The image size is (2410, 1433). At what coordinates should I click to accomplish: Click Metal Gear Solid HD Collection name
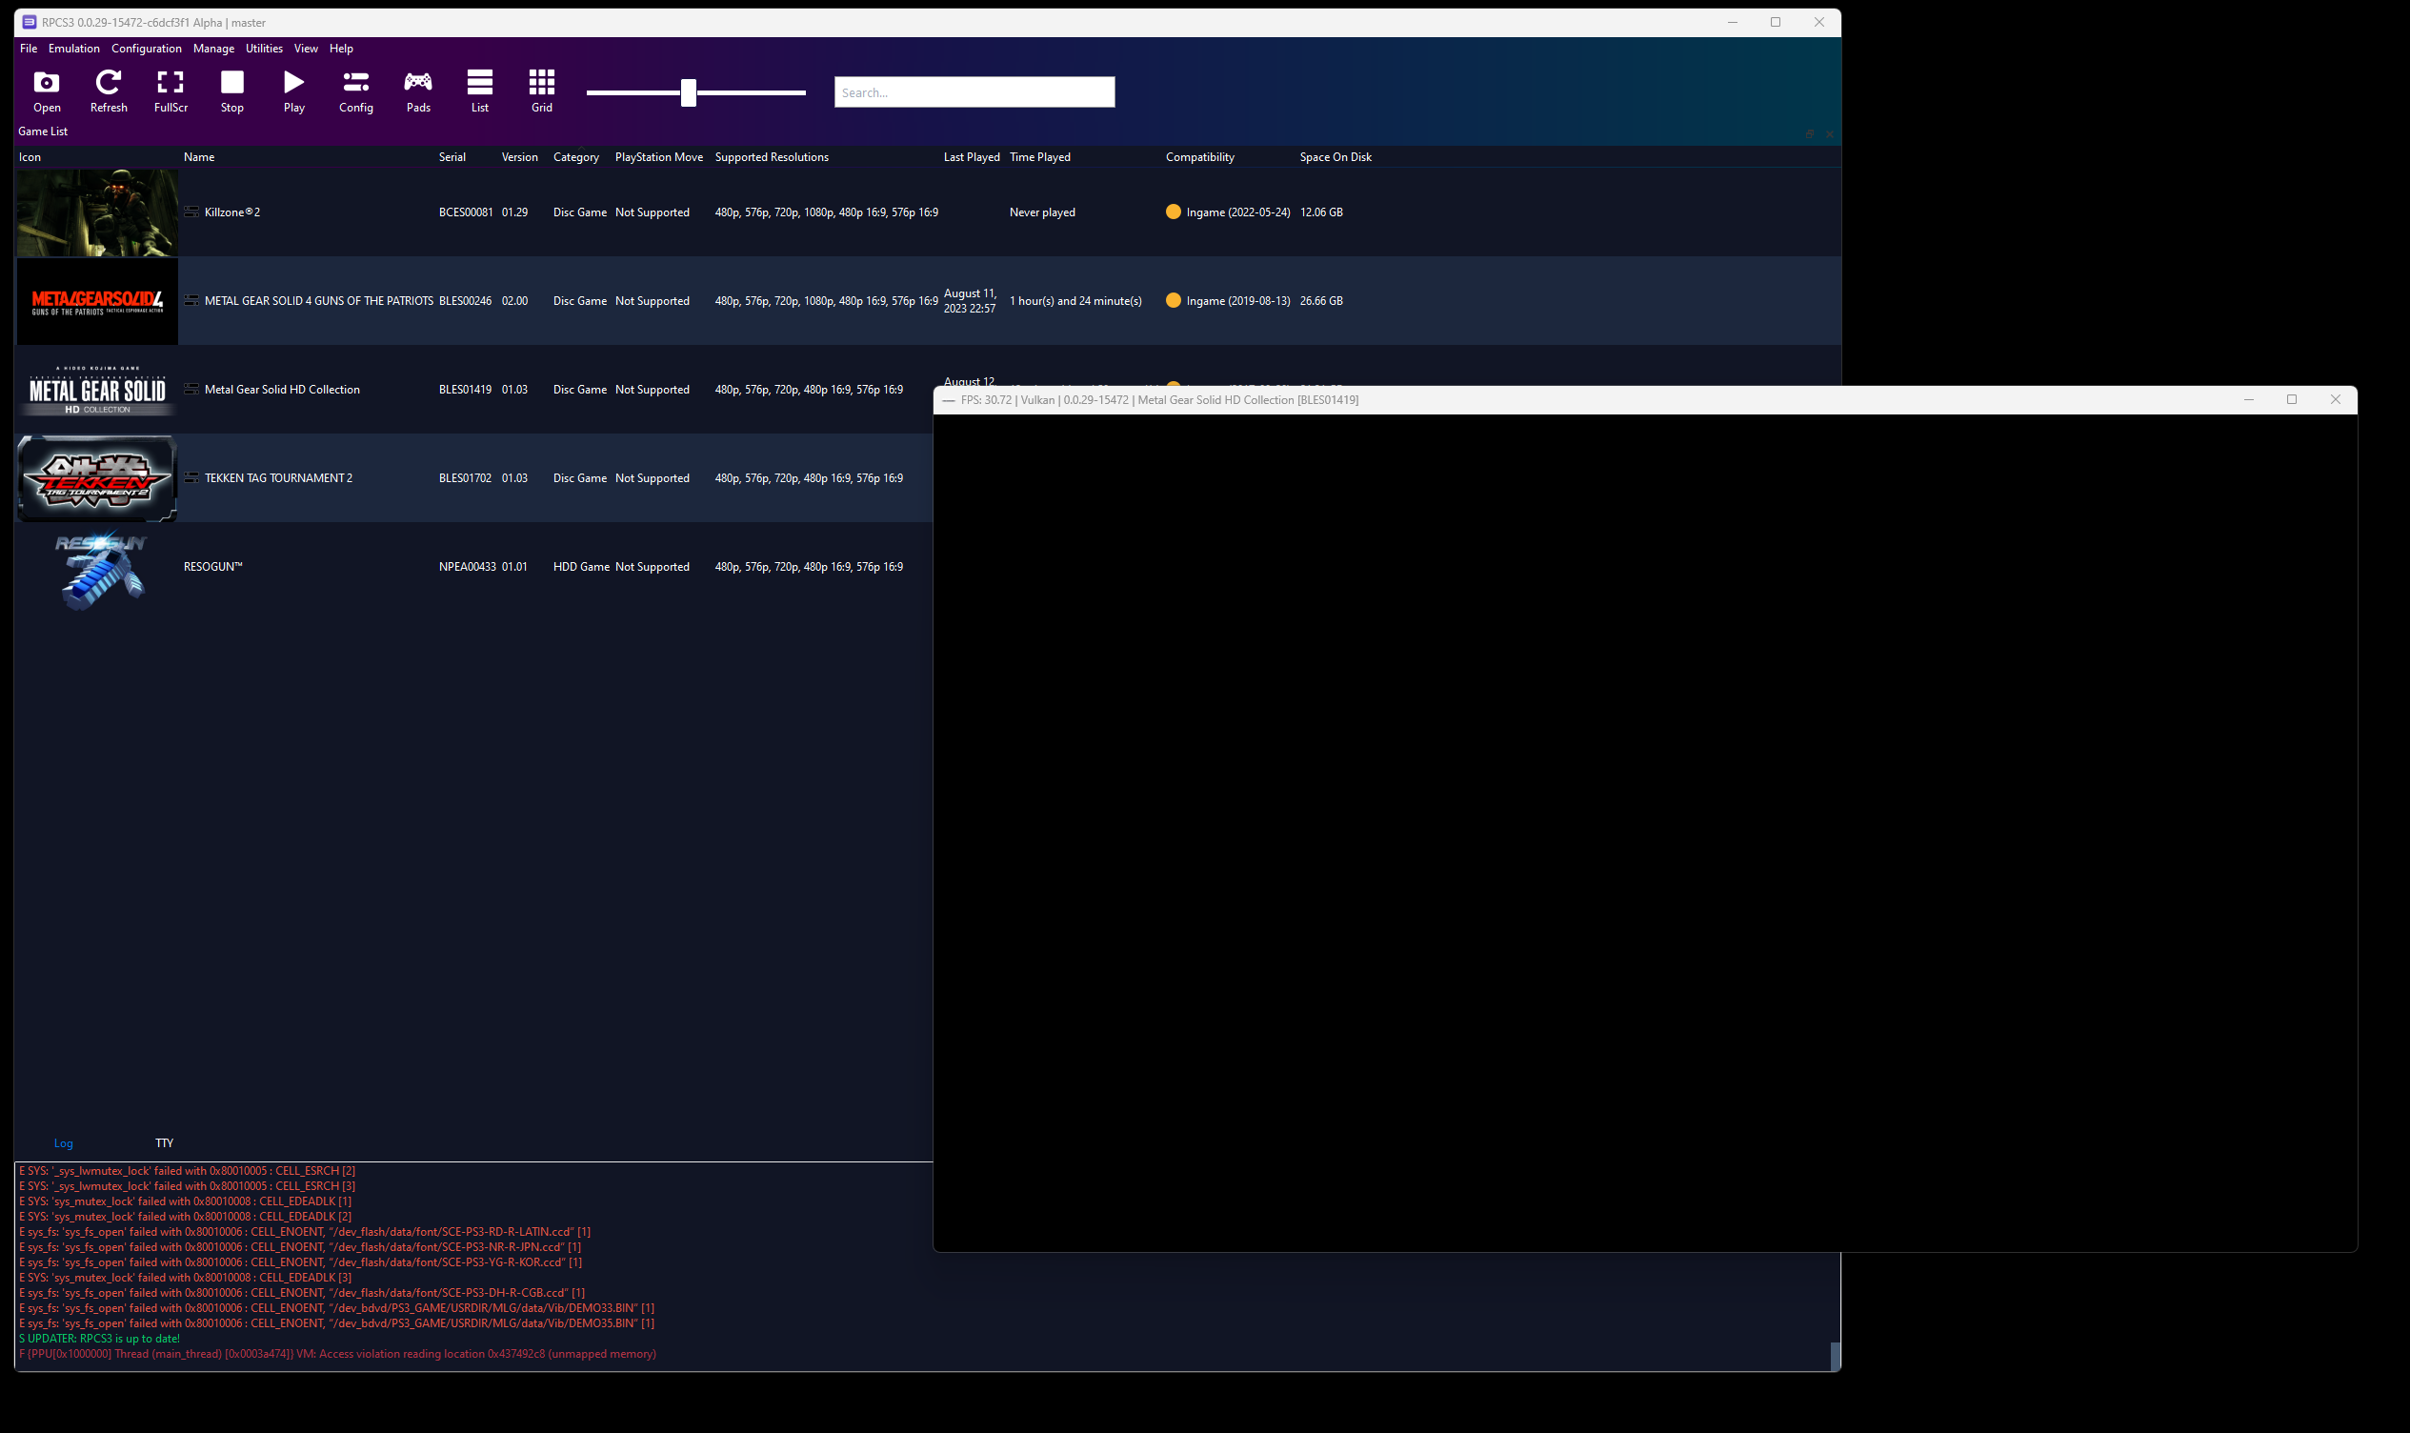(x=282, y=390)
